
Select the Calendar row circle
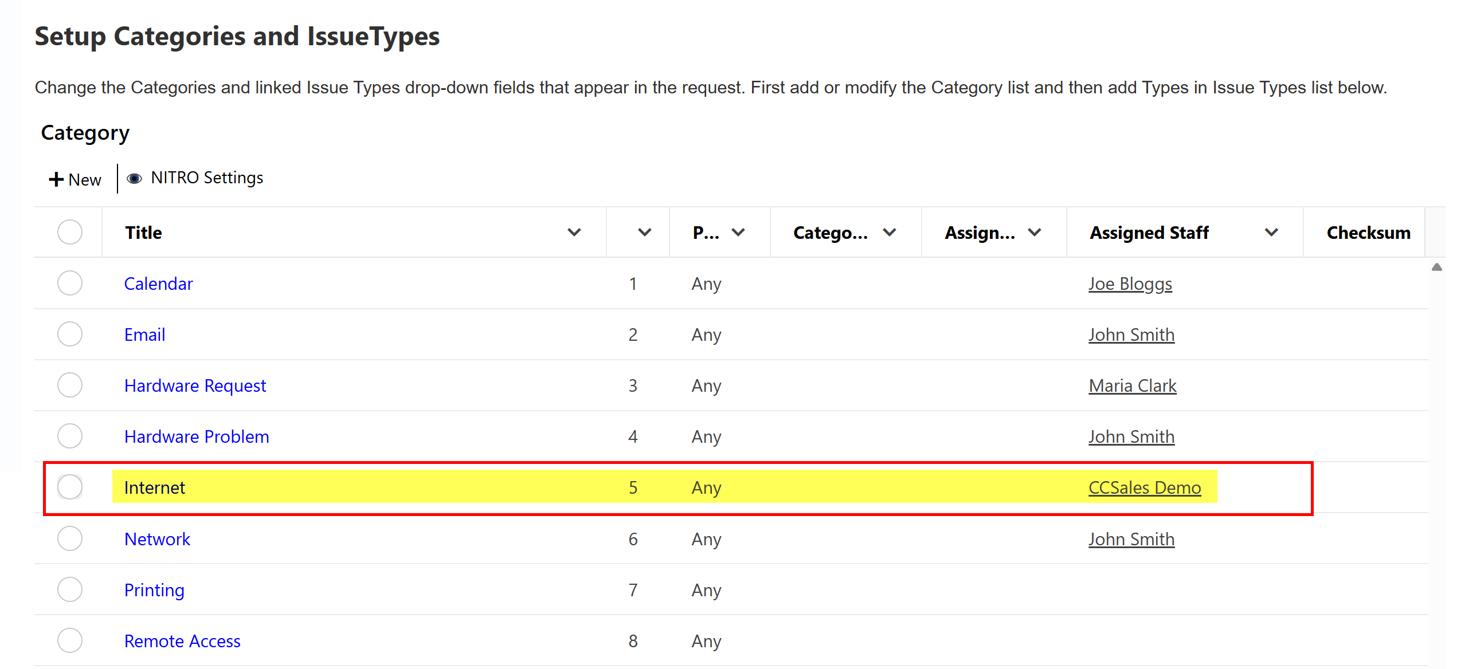[70, 283]
